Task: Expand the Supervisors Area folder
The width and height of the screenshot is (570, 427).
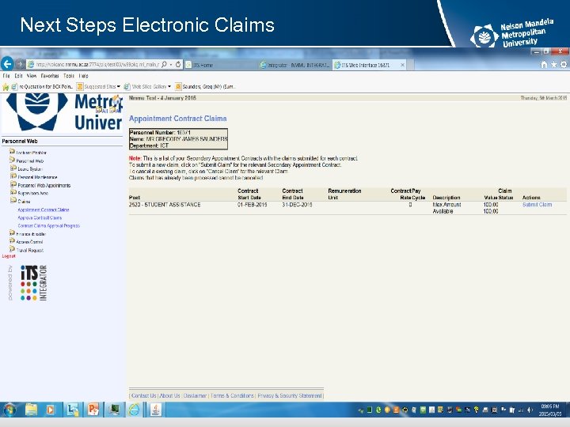Action: 13,192
